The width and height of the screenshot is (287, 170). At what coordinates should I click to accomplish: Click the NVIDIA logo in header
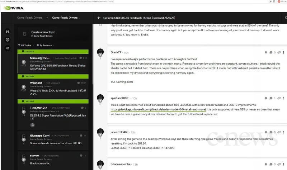[14, 8]
